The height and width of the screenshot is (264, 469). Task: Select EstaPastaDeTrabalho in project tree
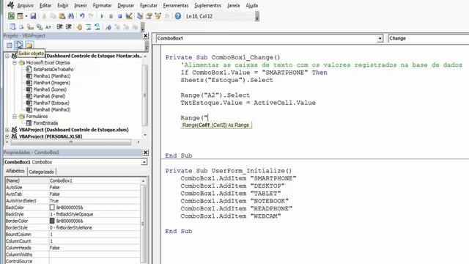pos(53,69)
